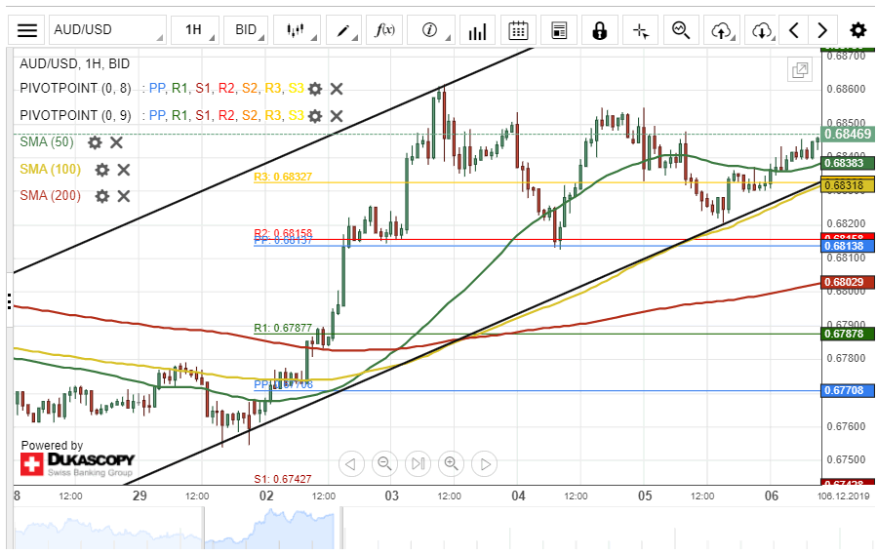Screen dimensions: 877x555
Task: Expand the BID price side dropdown
Action: (251, 30)
